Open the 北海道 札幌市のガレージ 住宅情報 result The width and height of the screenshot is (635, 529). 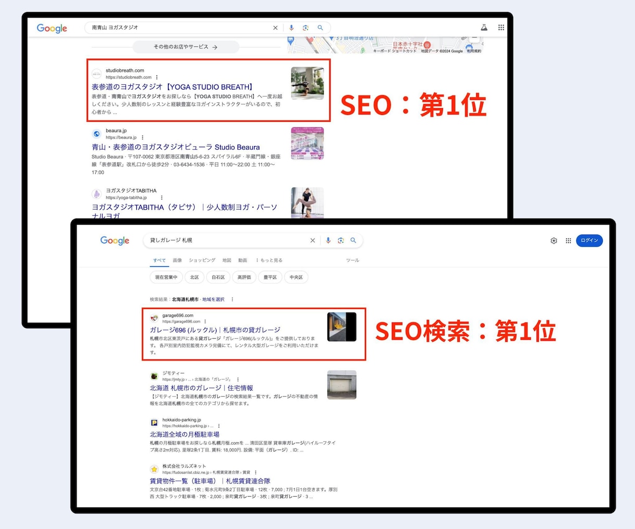[x=201, y=388]
